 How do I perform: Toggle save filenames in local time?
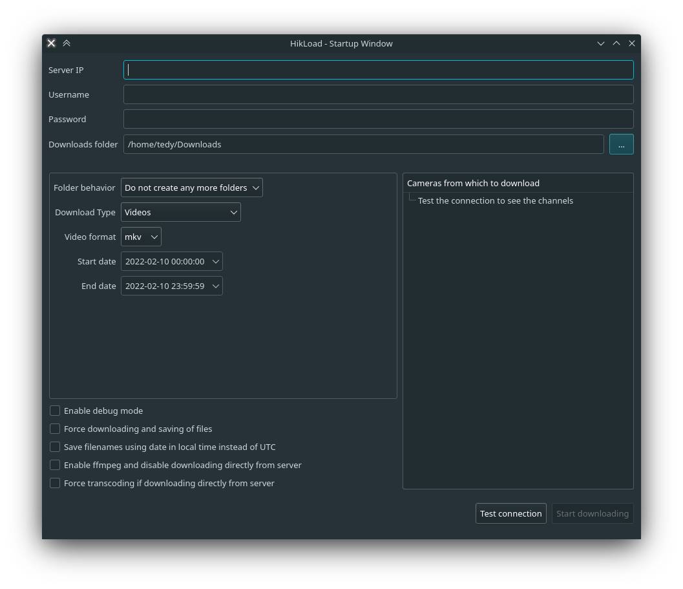click(x=55, y=447)
